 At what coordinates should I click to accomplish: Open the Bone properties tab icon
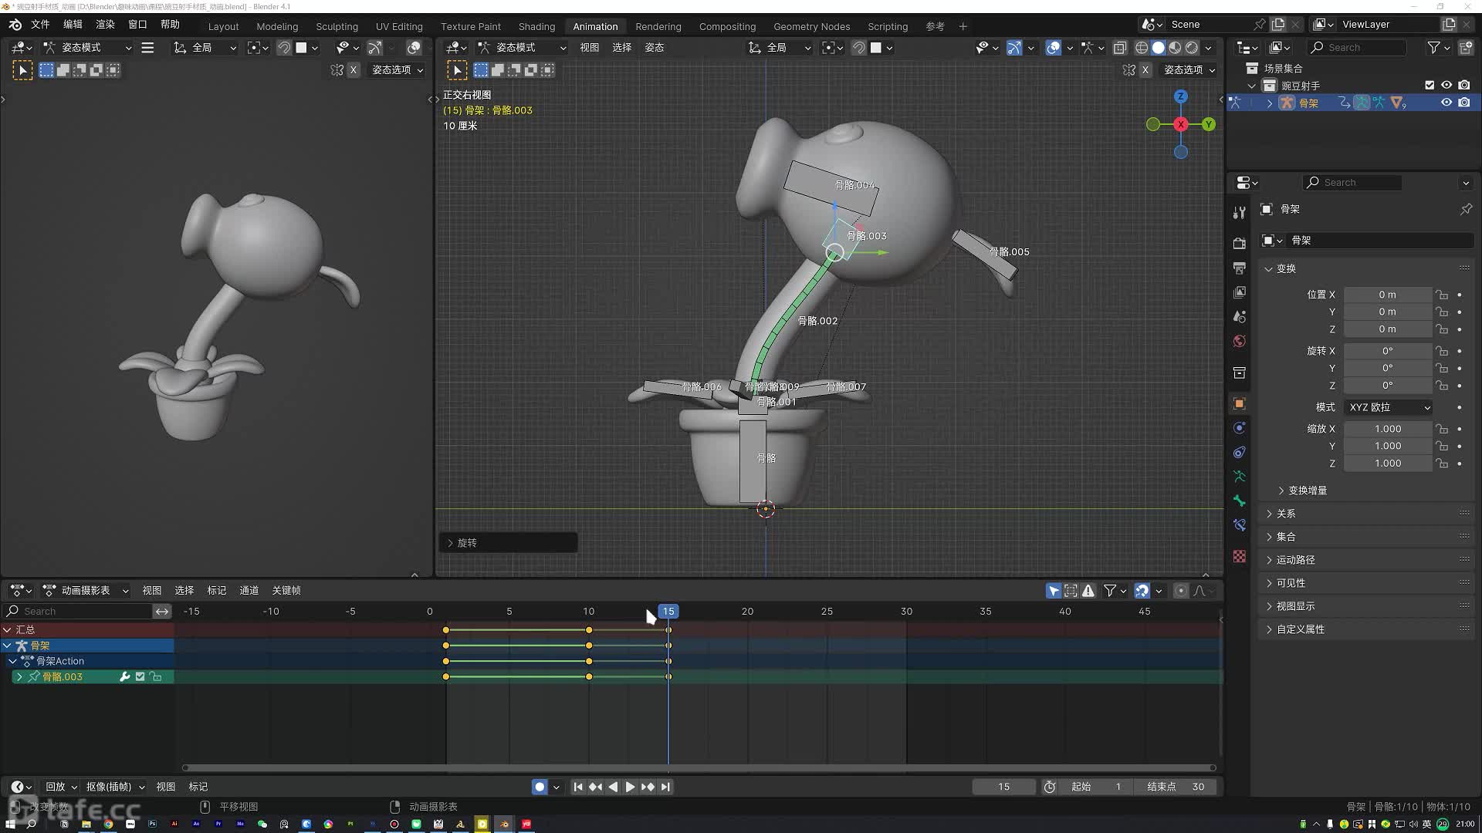(x=1239, y=501)
